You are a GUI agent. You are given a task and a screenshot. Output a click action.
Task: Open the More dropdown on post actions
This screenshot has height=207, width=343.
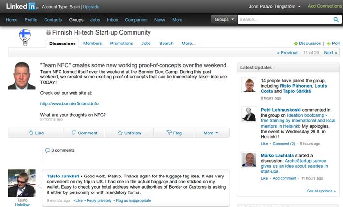pos(210,133)
